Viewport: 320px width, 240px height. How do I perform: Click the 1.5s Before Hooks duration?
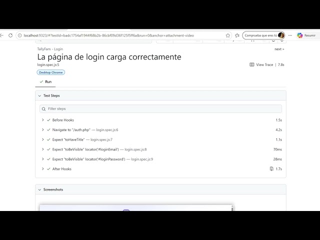(278, 120)
